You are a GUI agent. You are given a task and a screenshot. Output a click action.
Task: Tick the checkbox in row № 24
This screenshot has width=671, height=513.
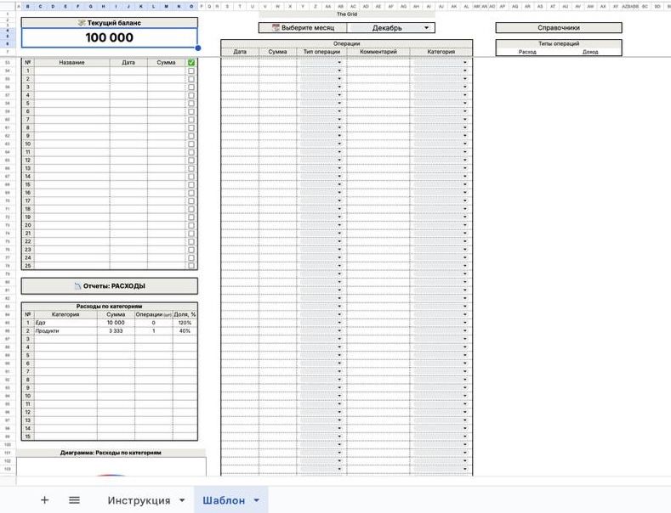(x=190, y=258)
